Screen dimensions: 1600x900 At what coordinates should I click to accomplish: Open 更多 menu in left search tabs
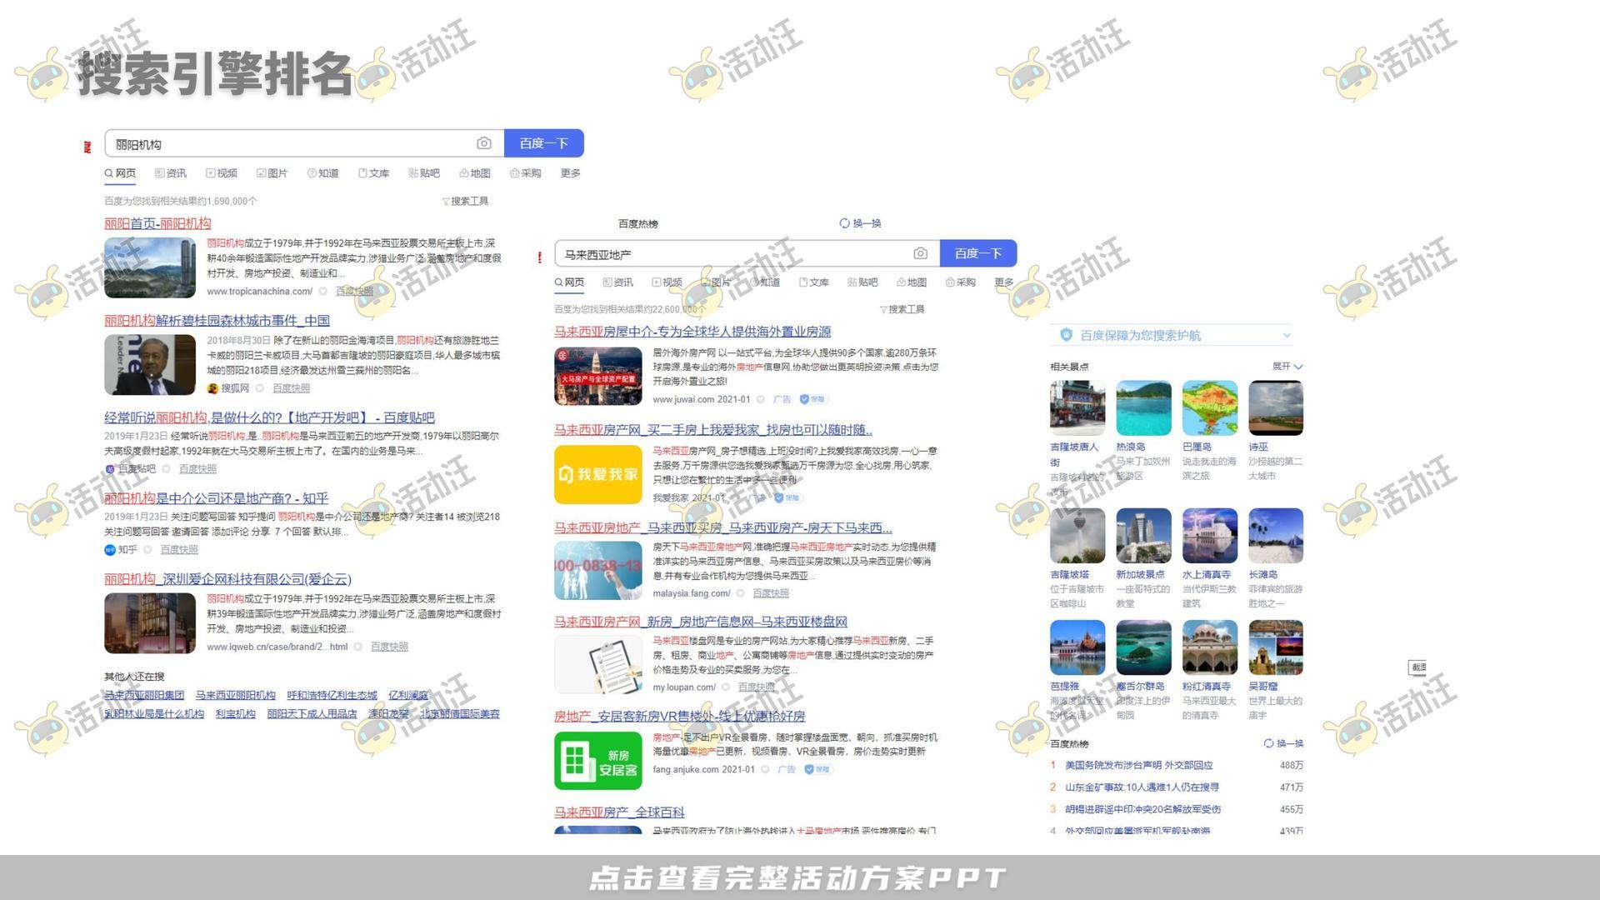pyautogui.click(x=570, y=173)
